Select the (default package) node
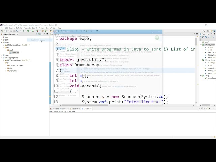Image resolution: width=216 pixels, height=162 pixels. coord(15,65)
